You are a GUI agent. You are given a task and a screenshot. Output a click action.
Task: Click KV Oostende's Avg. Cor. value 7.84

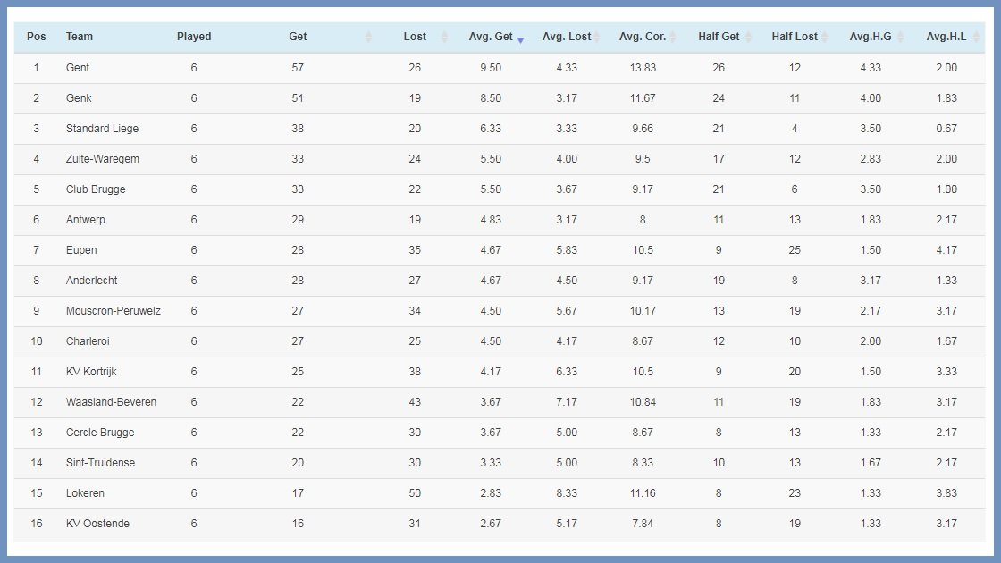643,524
